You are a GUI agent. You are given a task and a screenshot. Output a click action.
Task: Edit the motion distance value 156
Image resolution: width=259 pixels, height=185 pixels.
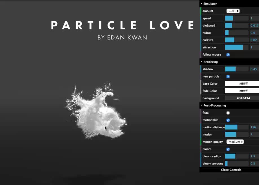tap(254, 127)
